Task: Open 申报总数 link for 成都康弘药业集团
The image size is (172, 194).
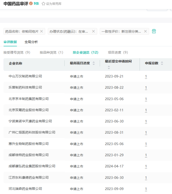Action: [x=146, y=166]
